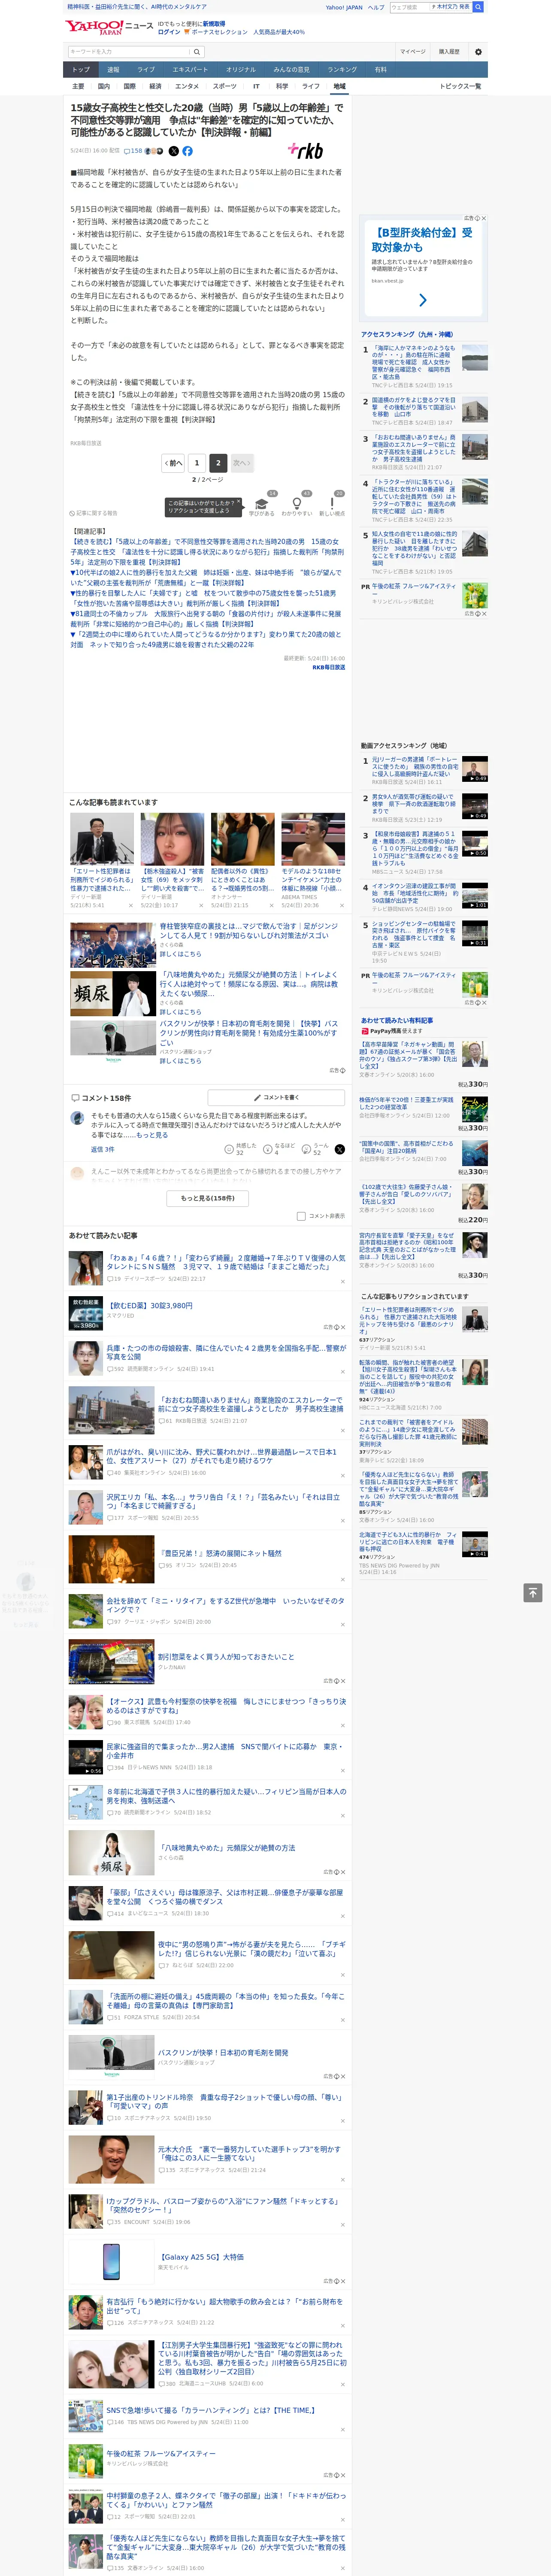Click the ウェブ検索 input field
551x2576 pixels.
410,7
